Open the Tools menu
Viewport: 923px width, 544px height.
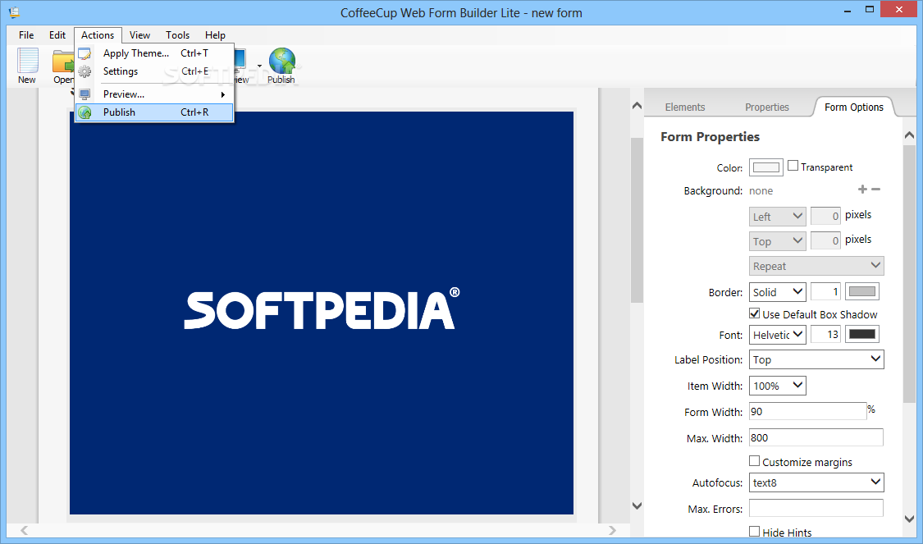click(177, 35)
